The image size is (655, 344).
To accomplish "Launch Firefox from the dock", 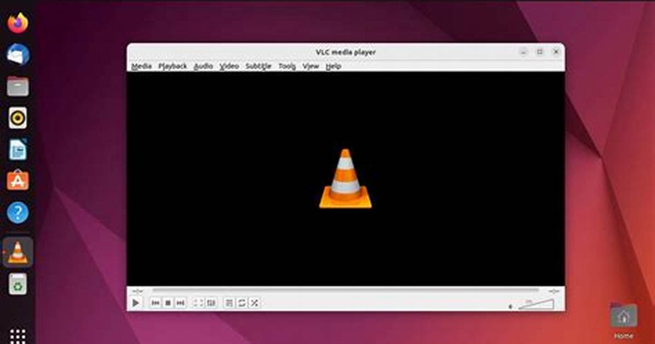I will 18,23.
